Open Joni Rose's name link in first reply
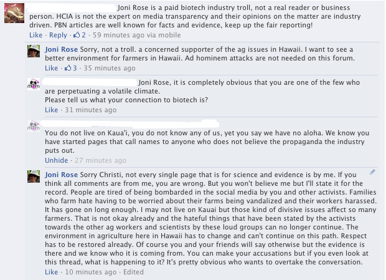Image resolution: width=386 pixels, height=280 pixels. (x=62, y=48)
